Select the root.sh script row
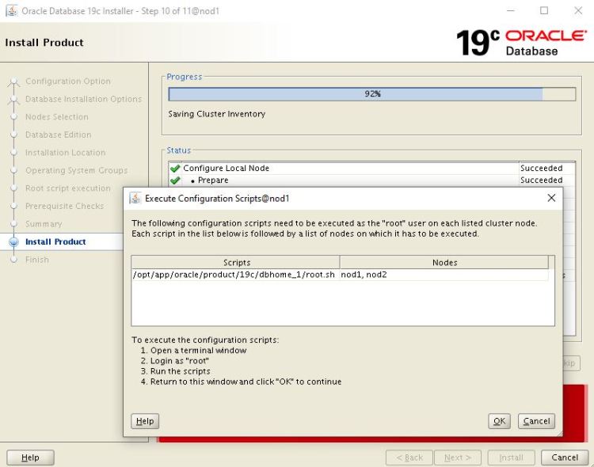The image size is (594, 467). (234, 275)
